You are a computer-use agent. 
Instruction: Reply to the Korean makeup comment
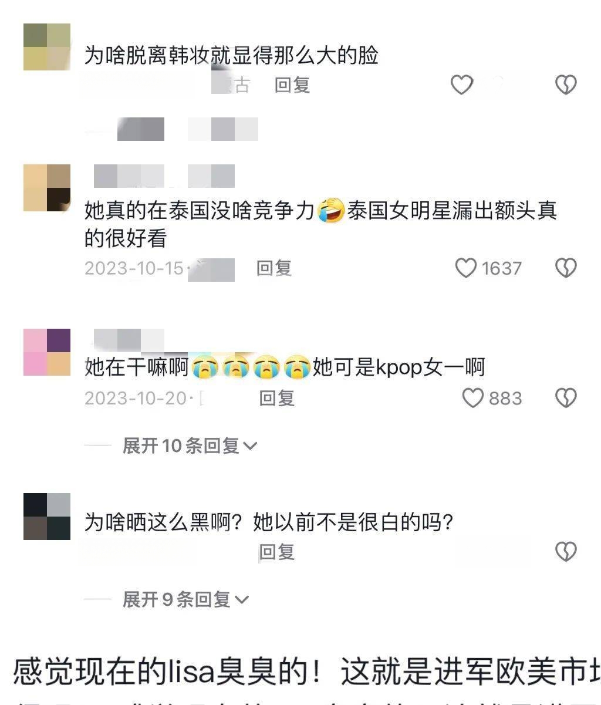[292, 85]
